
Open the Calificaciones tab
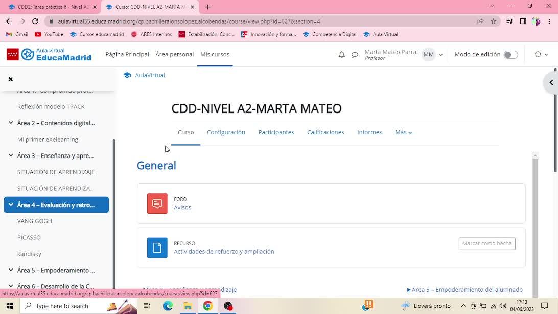[325, 132]
